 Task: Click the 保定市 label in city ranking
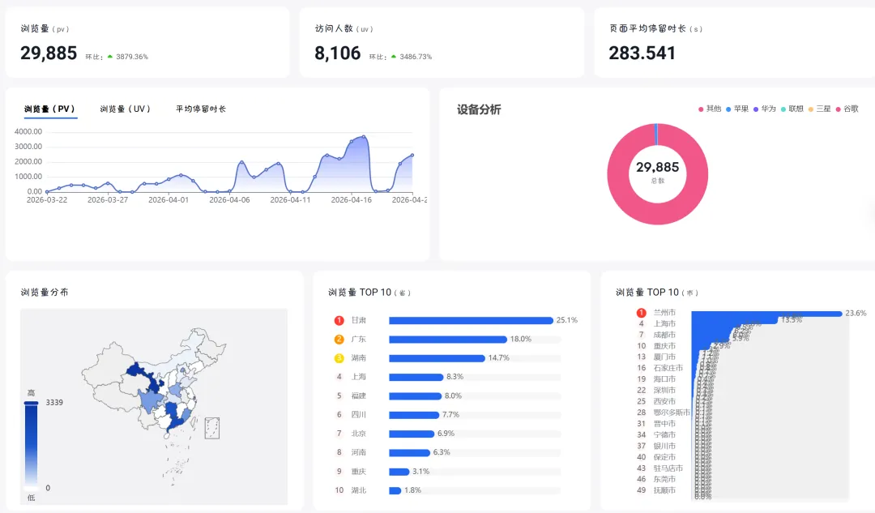(664, 457)
